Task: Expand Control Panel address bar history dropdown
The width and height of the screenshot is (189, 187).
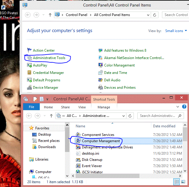Action: [148, 15]
